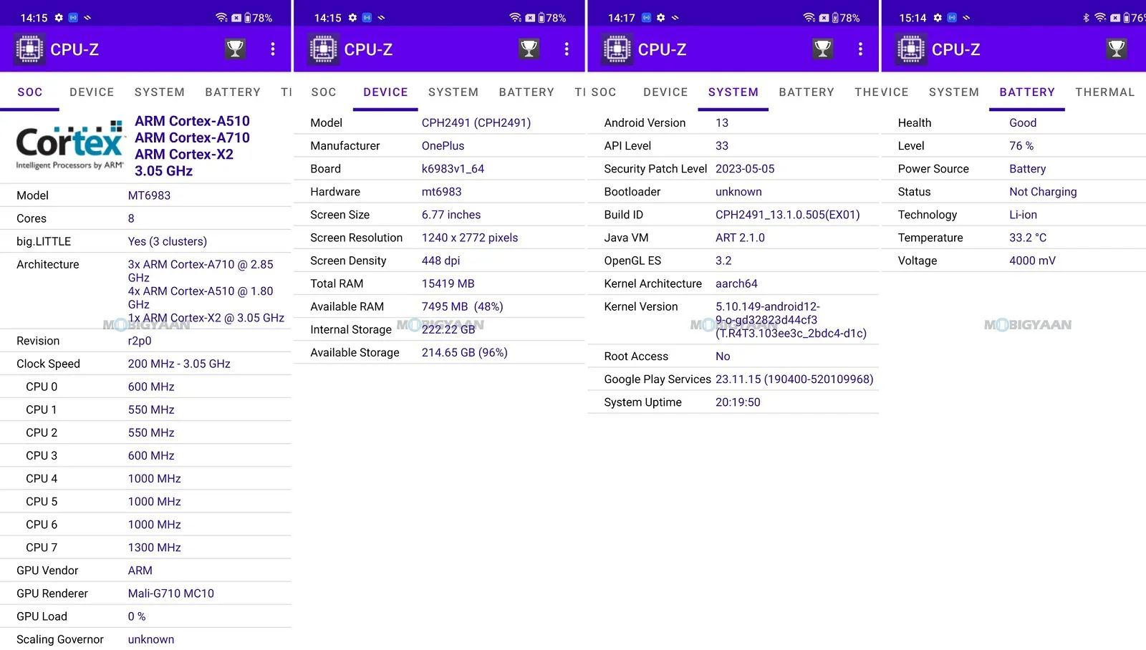
Task: Tap the CPU 7 value 1300 MHz
Action: [x=154, y=548]
